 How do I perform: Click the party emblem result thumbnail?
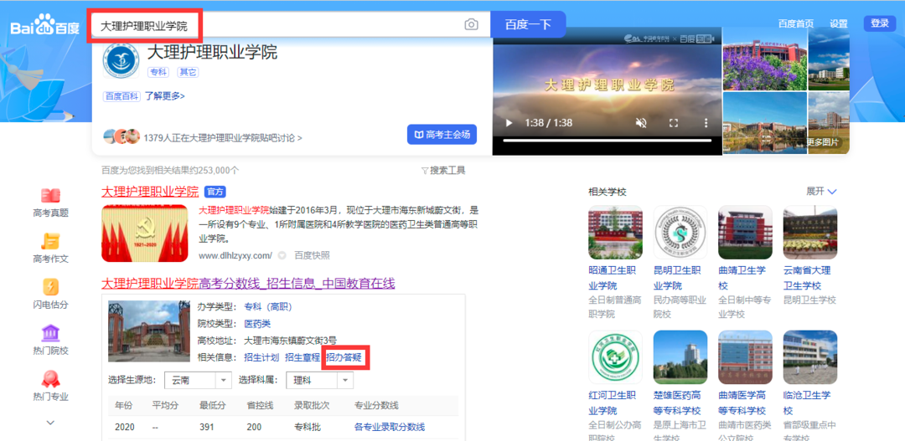[144, 233]
